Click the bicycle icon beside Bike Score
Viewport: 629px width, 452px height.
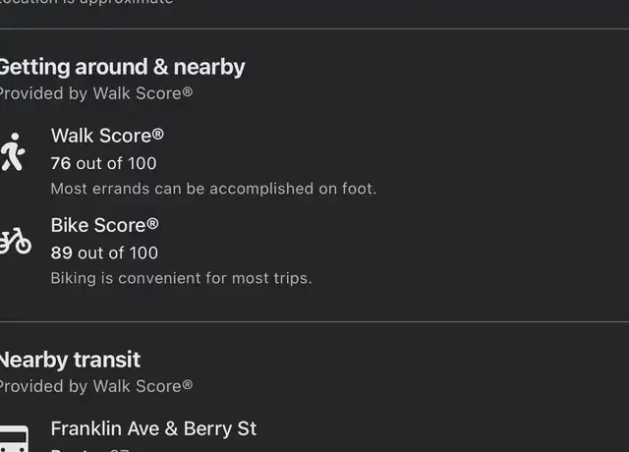16,241
